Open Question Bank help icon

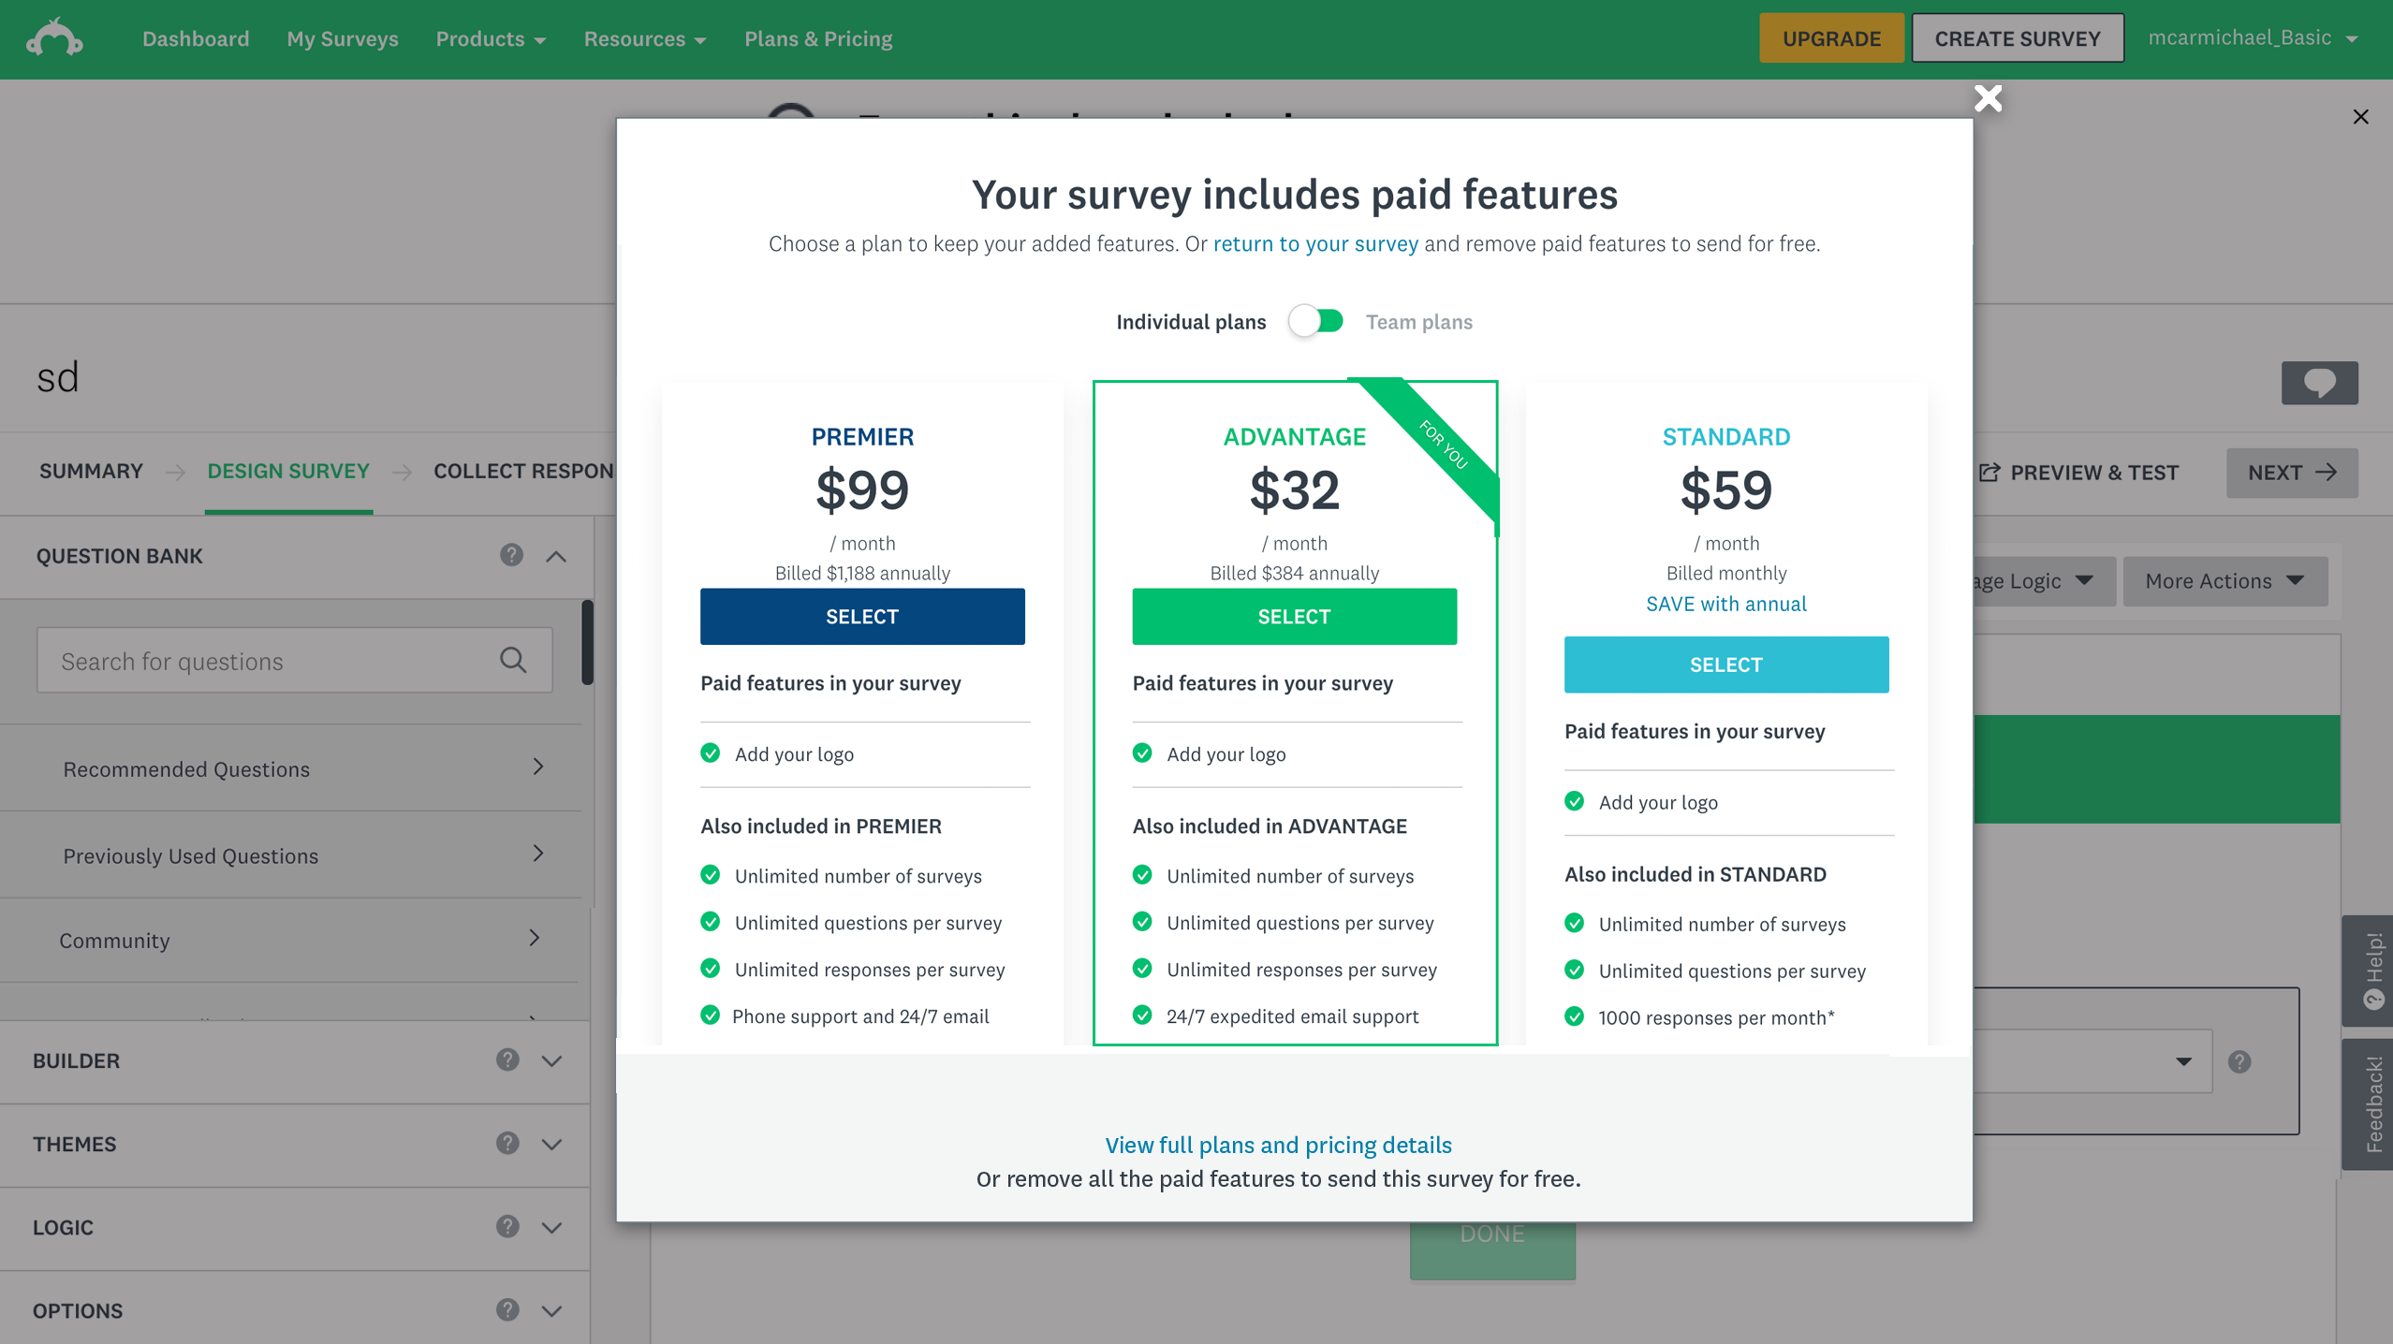pyautogui.click(x=511, y=555)
